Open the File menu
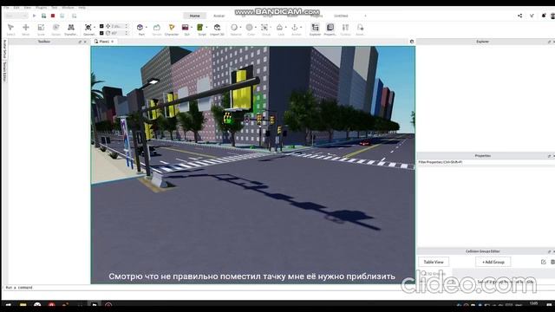 click(x=6, y=8)
